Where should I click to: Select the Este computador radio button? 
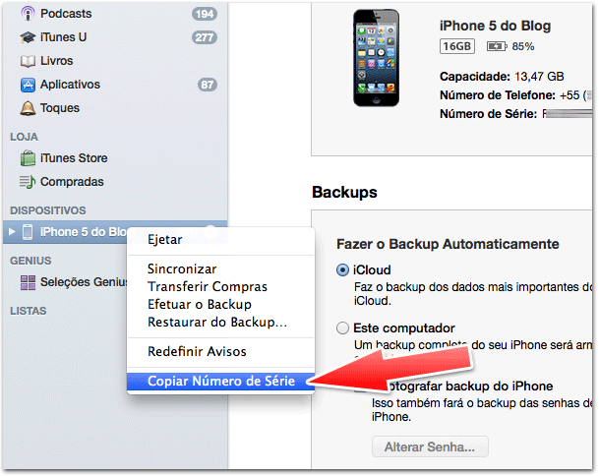tap(342, 328)
